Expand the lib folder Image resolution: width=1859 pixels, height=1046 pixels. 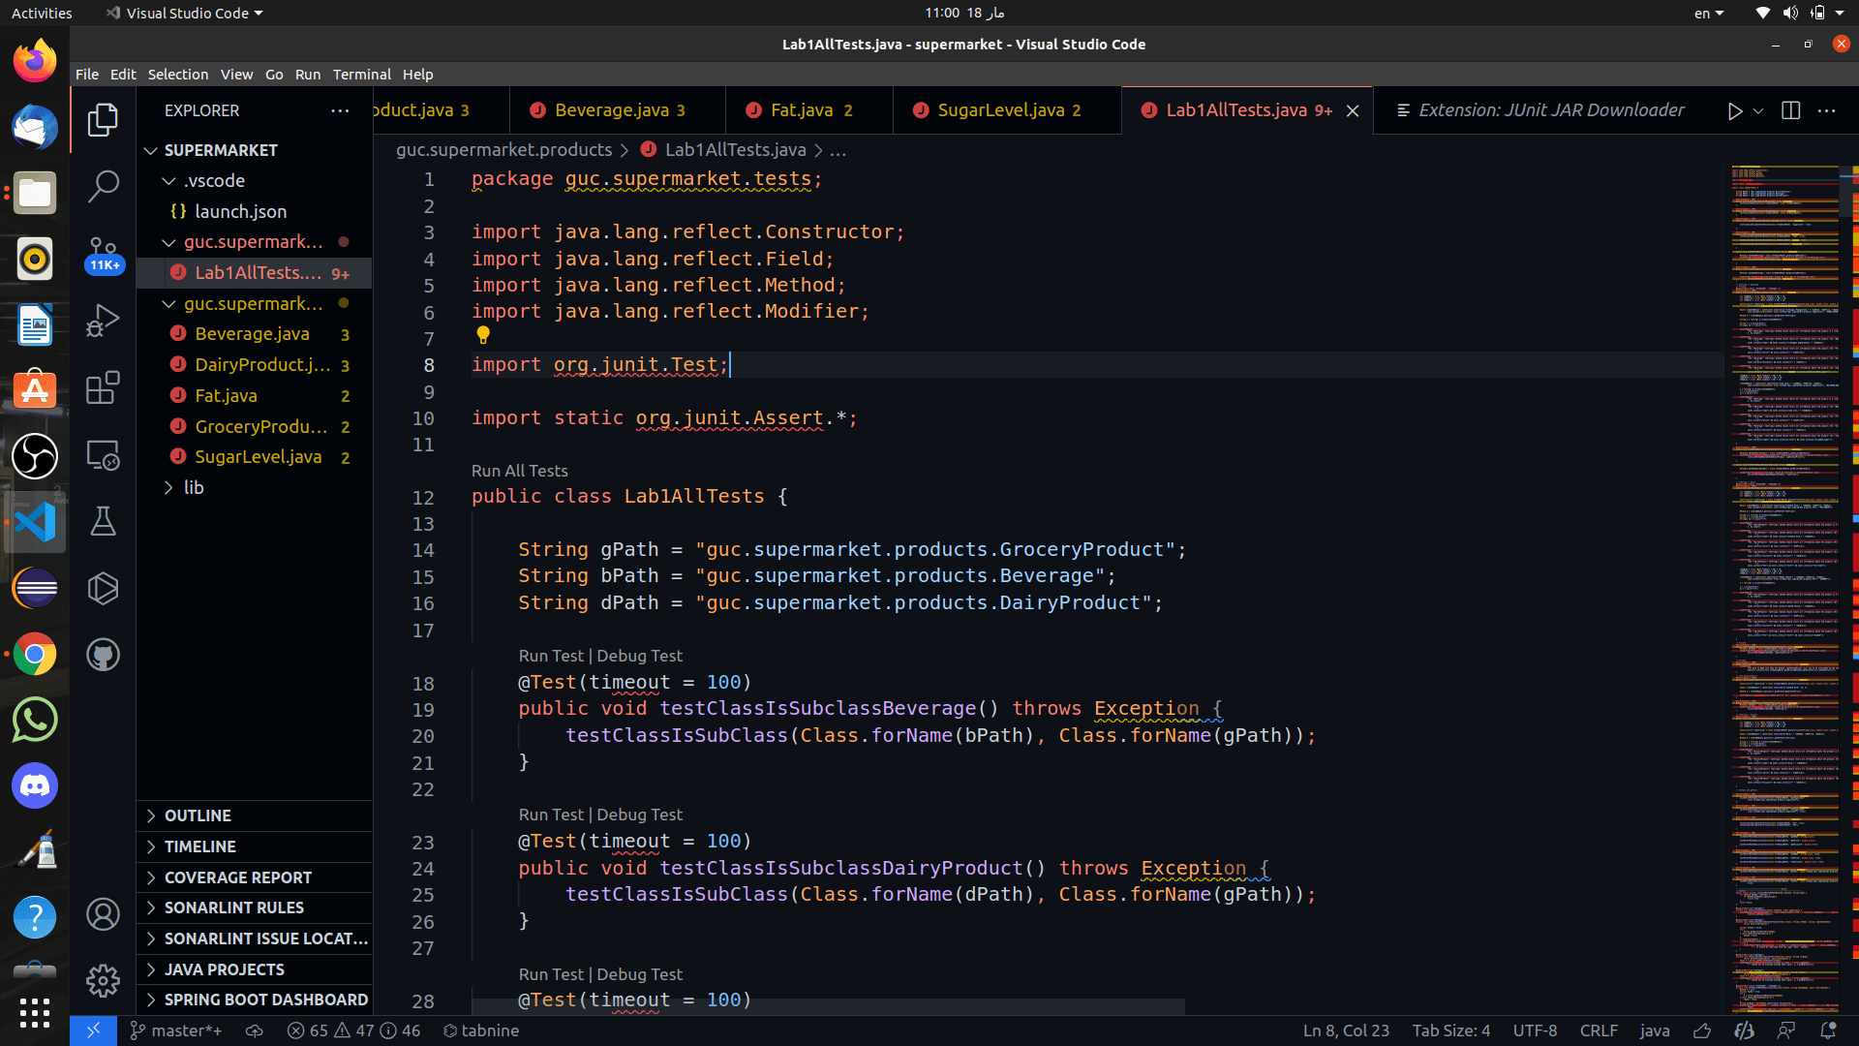tap(194, 487)
